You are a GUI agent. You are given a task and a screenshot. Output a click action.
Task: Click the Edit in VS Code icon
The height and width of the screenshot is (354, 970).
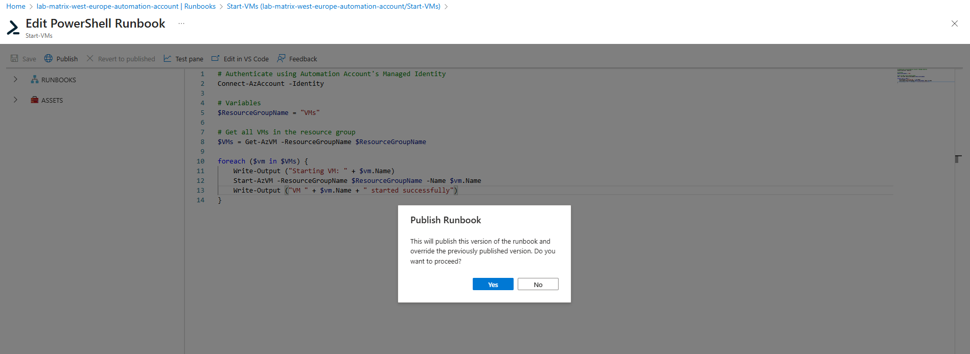pyautogui.click(x=216, y=58)
